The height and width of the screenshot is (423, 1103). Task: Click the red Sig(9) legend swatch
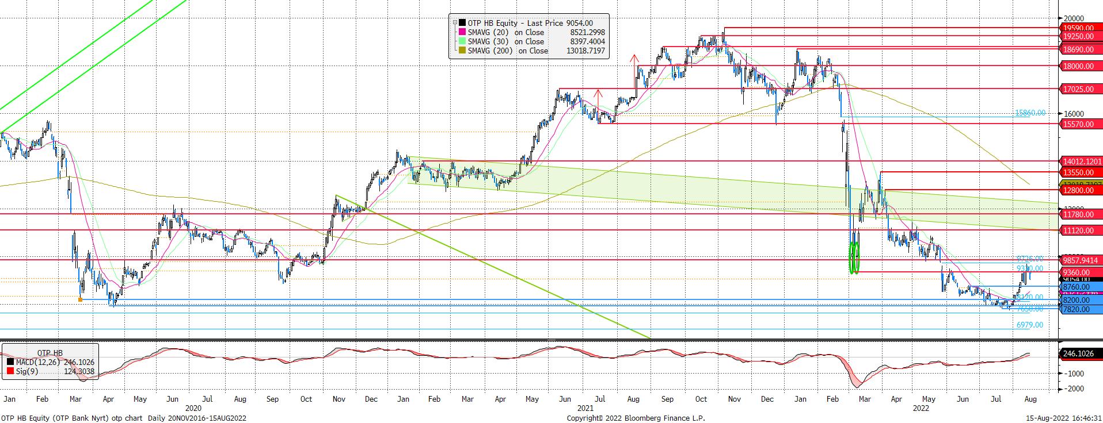(x=10, y=372)
